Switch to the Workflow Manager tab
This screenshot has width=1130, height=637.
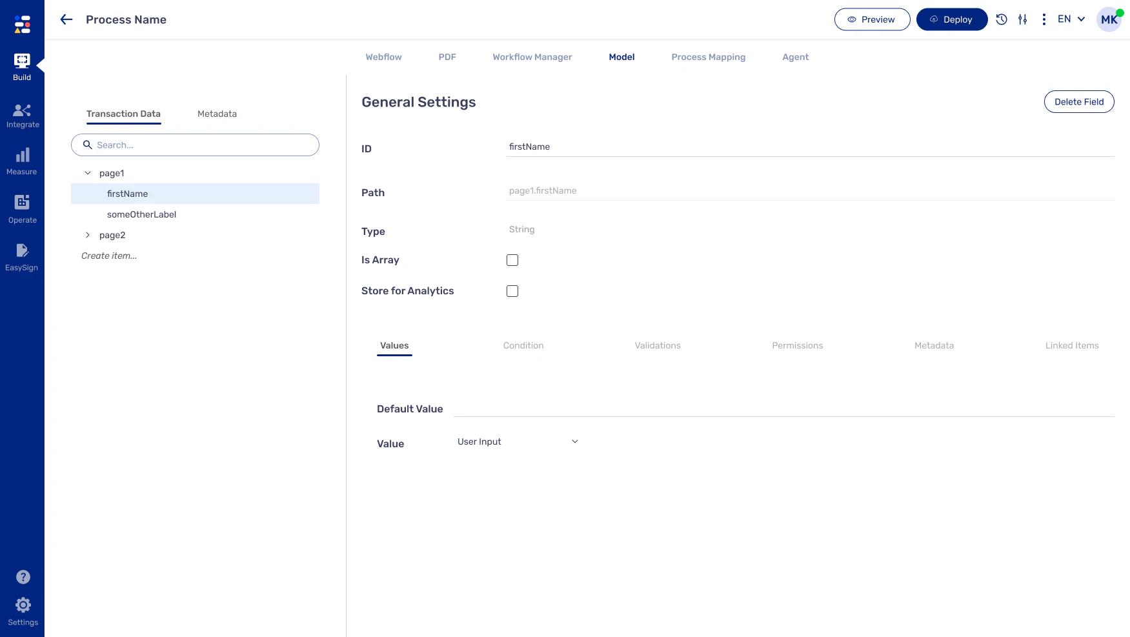pos(532,57)
